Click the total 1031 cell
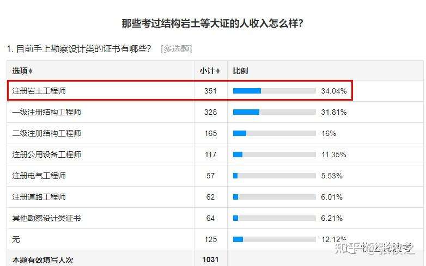This screenshot has width=426, height=266. coord(210,259)
